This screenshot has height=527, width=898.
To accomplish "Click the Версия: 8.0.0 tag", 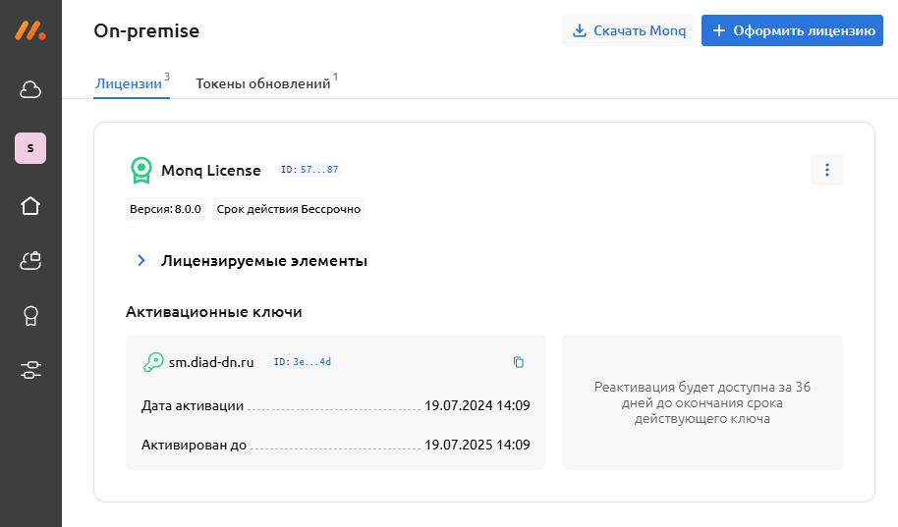I will 165,209.
